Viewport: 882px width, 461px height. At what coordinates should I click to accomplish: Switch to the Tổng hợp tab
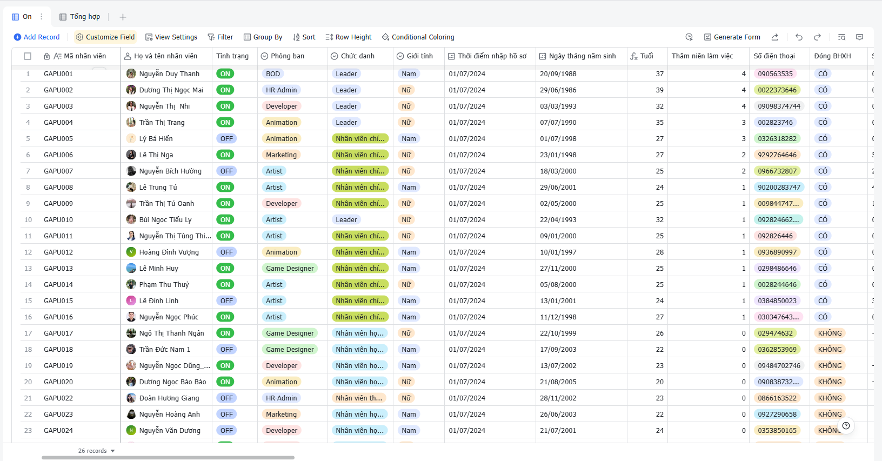pyautogui.click(x=80, y=17)
